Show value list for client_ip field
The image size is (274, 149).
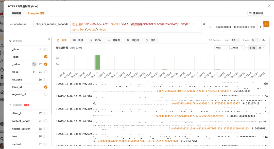pos(40,113)
